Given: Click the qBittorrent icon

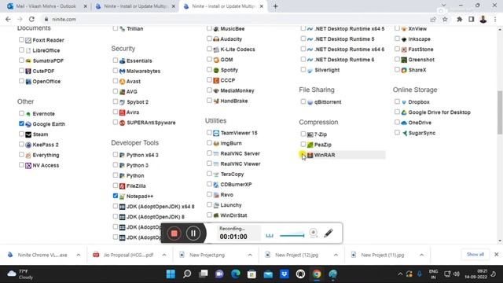Looking at the screenshot, I should (310, 102).
